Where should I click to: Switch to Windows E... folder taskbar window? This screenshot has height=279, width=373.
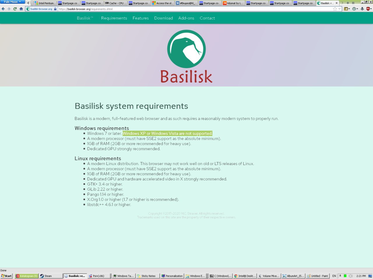(x=196, y=276)
